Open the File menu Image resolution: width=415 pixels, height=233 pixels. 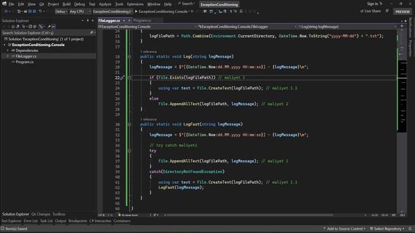click(x=12, y=4)
